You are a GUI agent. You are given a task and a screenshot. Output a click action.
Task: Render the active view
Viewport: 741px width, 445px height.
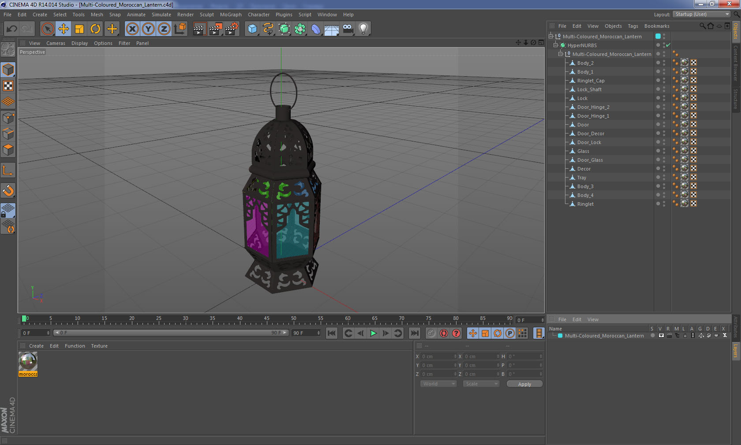199,29
